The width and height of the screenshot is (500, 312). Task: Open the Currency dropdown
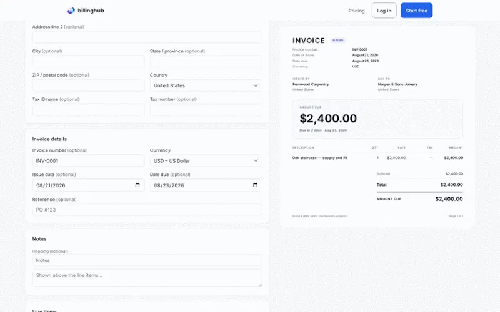[x=206, y=161]
